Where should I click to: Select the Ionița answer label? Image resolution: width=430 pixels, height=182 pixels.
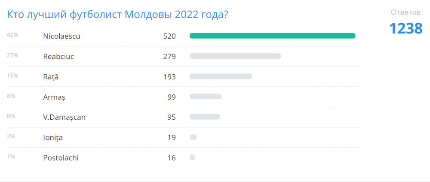click(53, 138)
